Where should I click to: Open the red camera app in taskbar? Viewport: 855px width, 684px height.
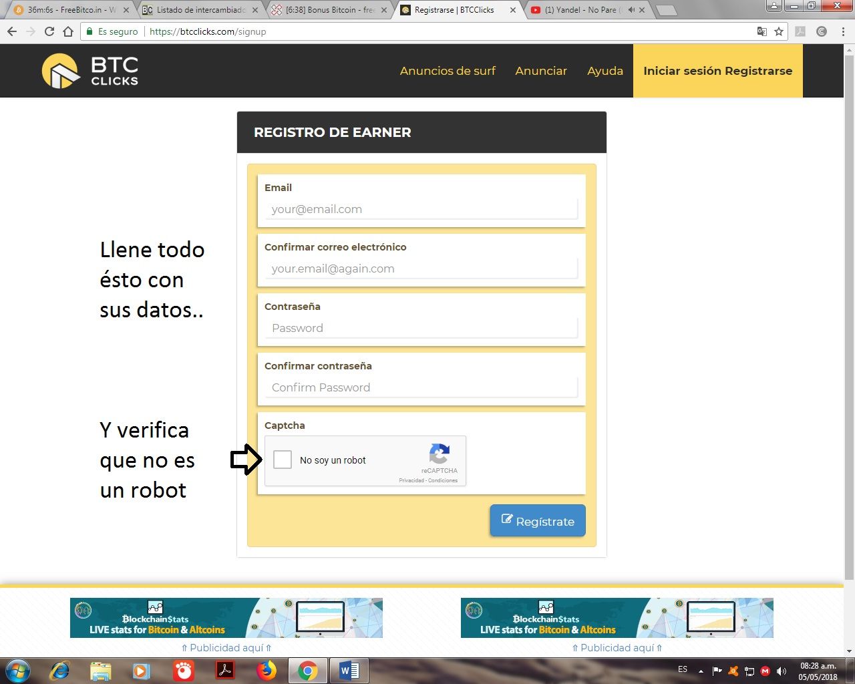tap(184, 670)
